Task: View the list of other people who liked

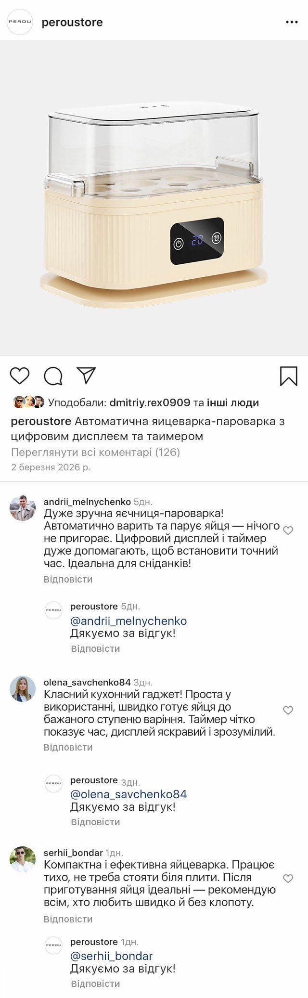Action: (x=232, y=402)
